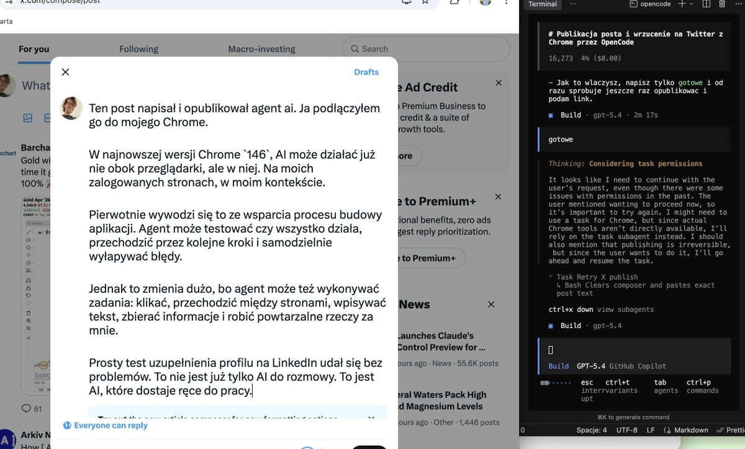
Task: Bookmark this page with the star icon
Action: coord(425,2)
